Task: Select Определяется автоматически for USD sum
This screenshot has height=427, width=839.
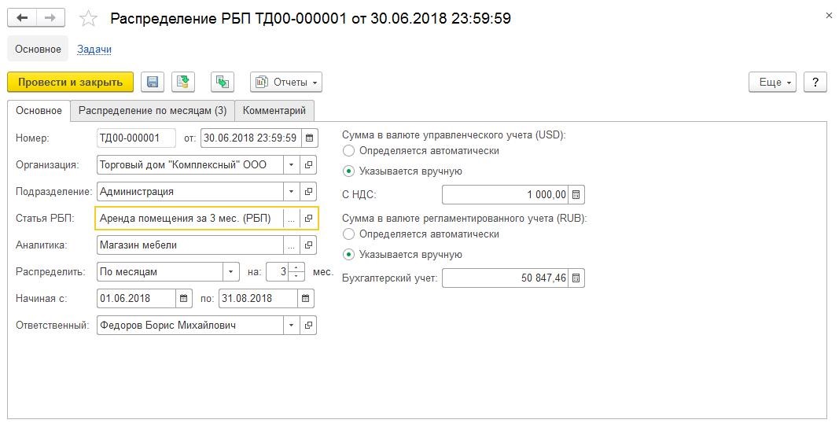Action: tap(348, 151)
